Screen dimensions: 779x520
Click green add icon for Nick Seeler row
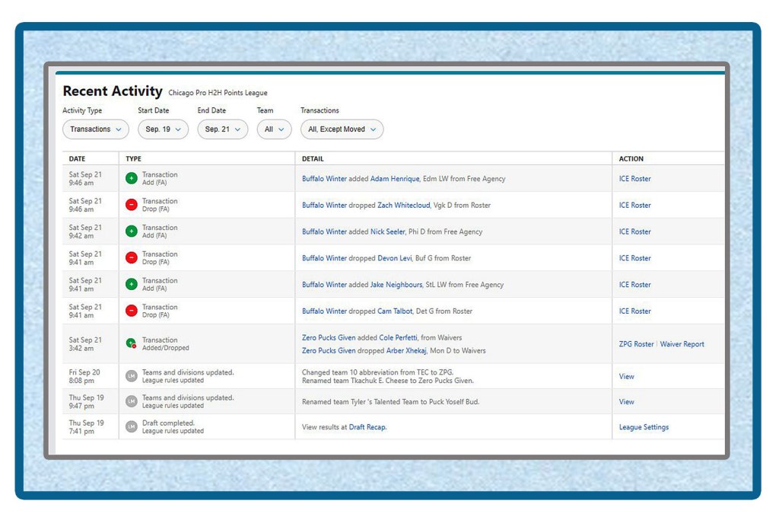tap(131, 231)
